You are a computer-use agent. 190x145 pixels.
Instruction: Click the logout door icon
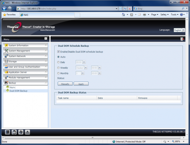(182, 39)
